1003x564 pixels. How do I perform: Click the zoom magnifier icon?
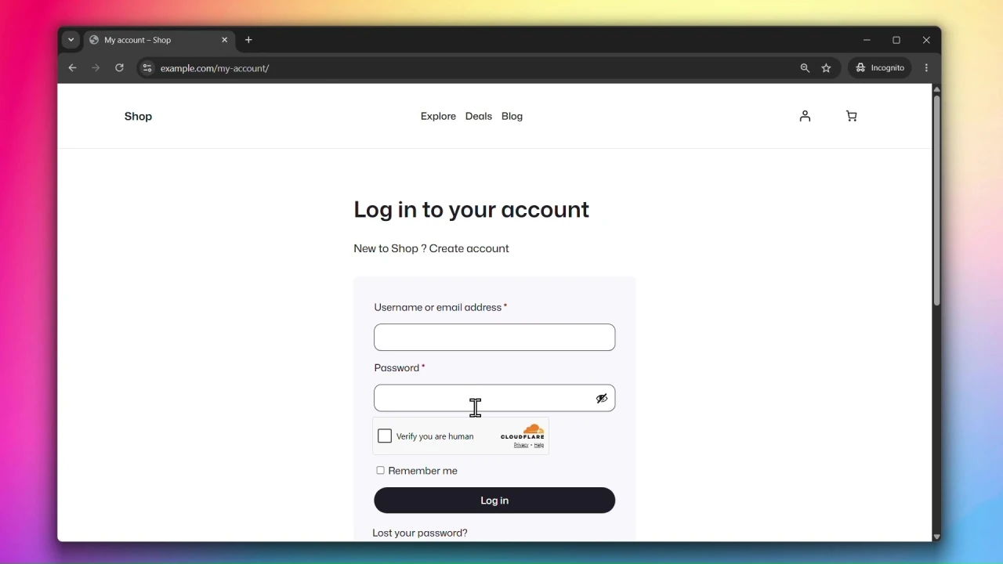click(805, 68)
